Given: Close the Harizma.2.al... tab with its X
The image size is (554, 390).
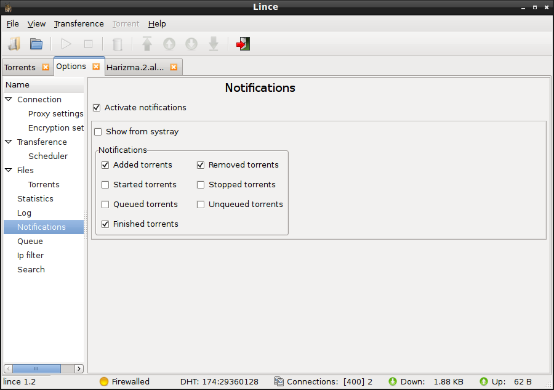Looking at the screenshot, I should click(x=174, y=67).
